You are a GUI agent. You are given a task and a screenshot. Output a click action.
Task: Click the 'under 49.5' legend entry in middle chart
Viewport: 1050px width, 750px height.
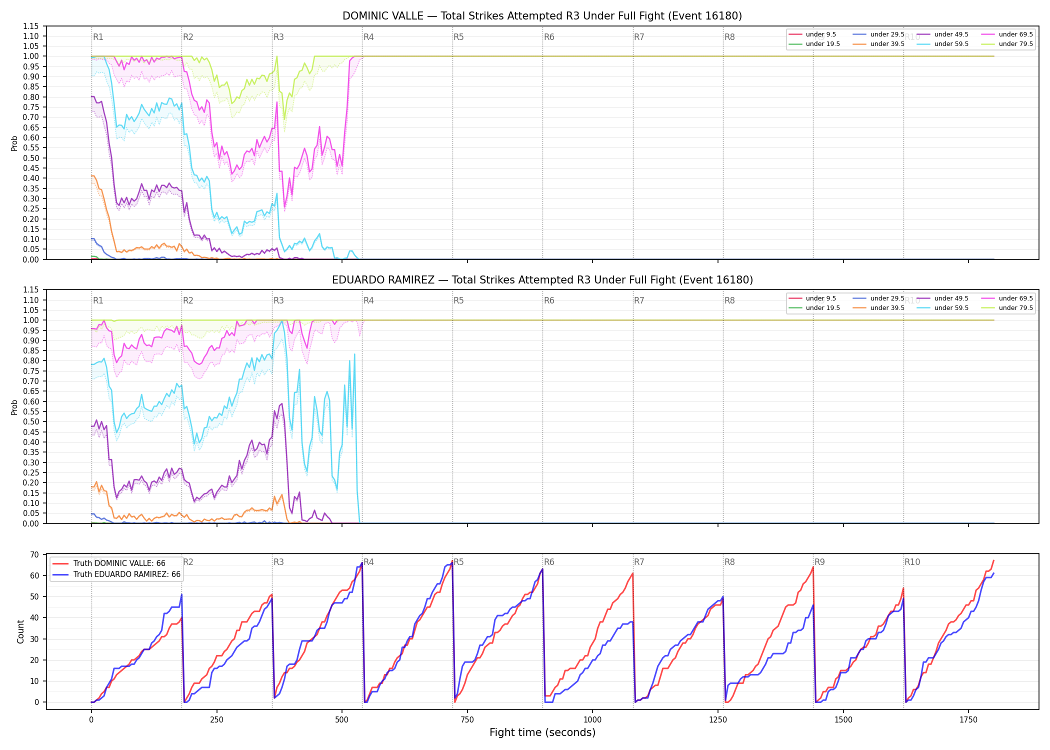click(941, 298)
